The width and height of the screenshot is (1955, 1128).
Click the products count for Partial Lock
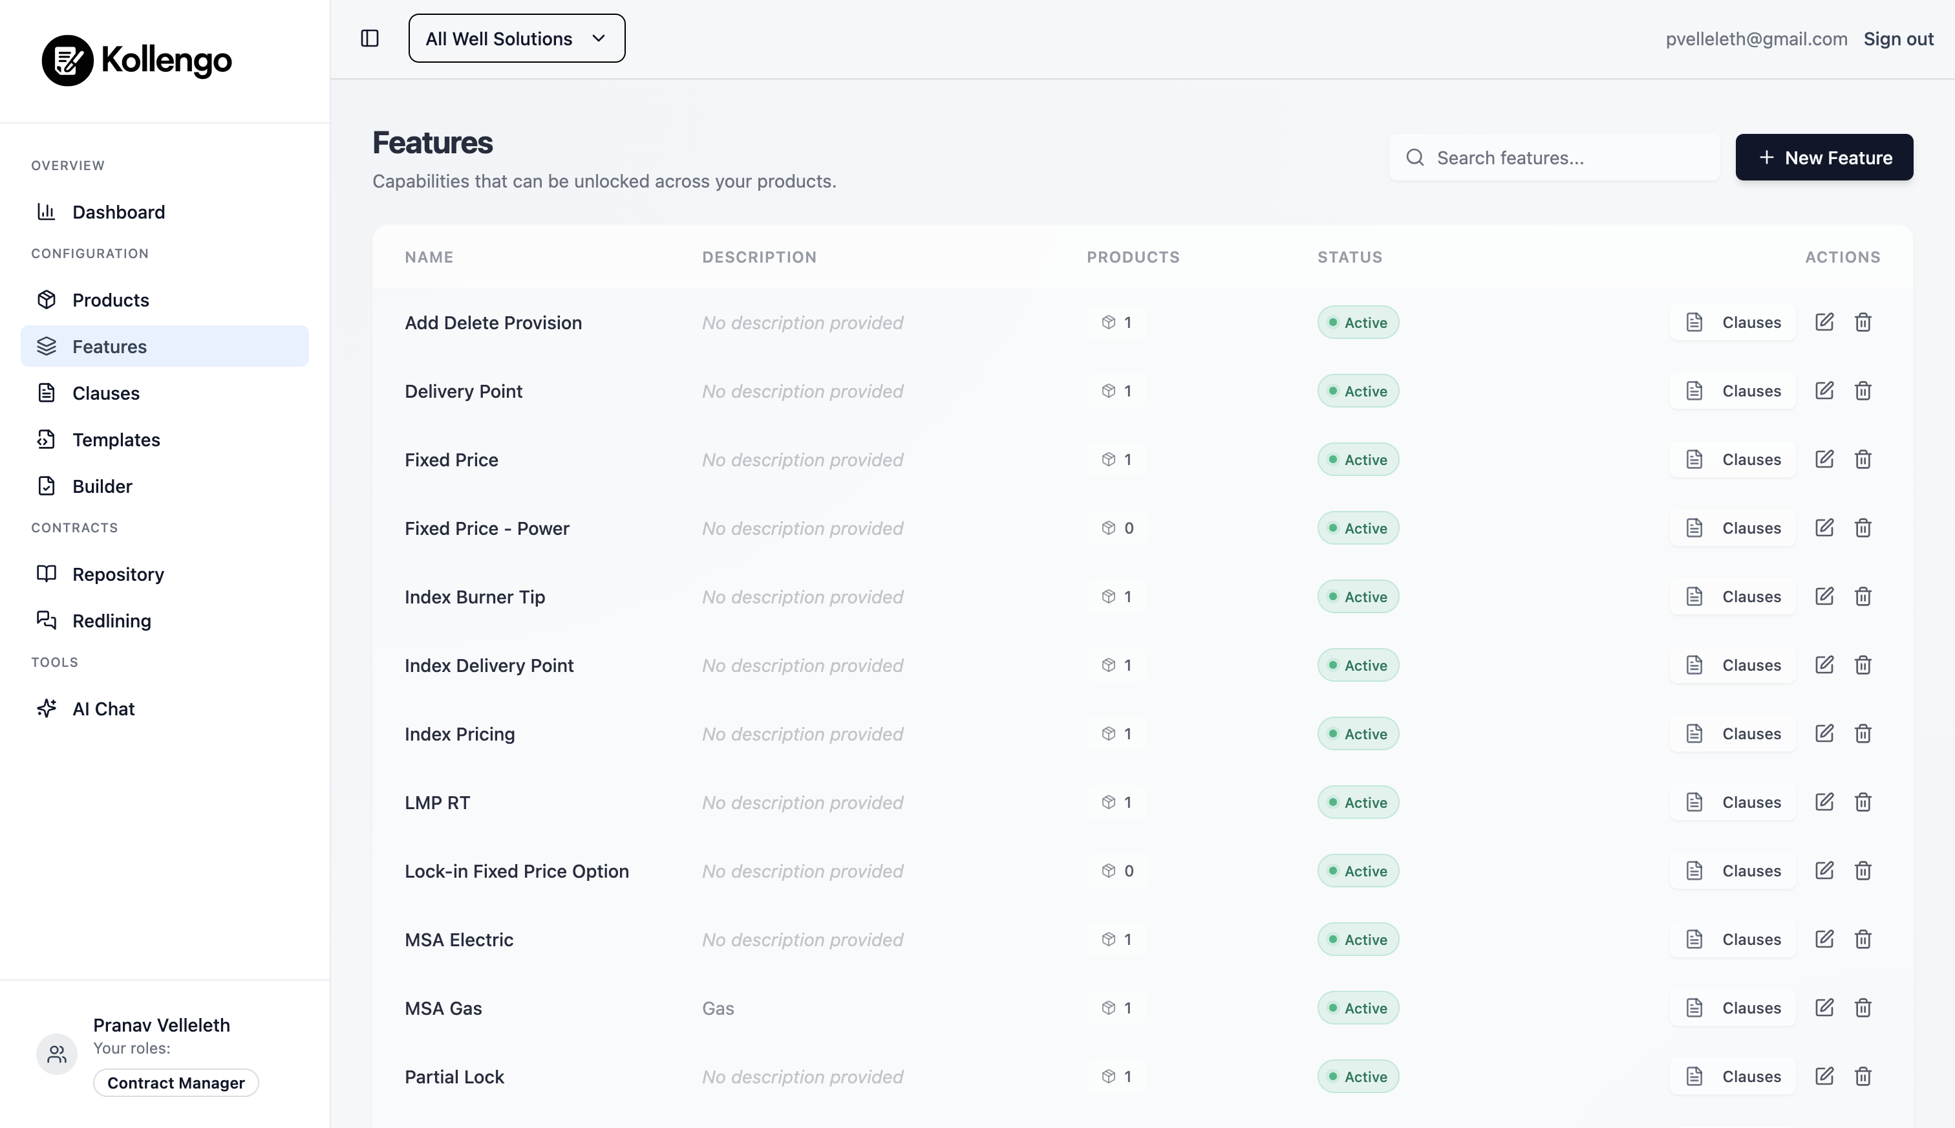coord(1116,1077)
